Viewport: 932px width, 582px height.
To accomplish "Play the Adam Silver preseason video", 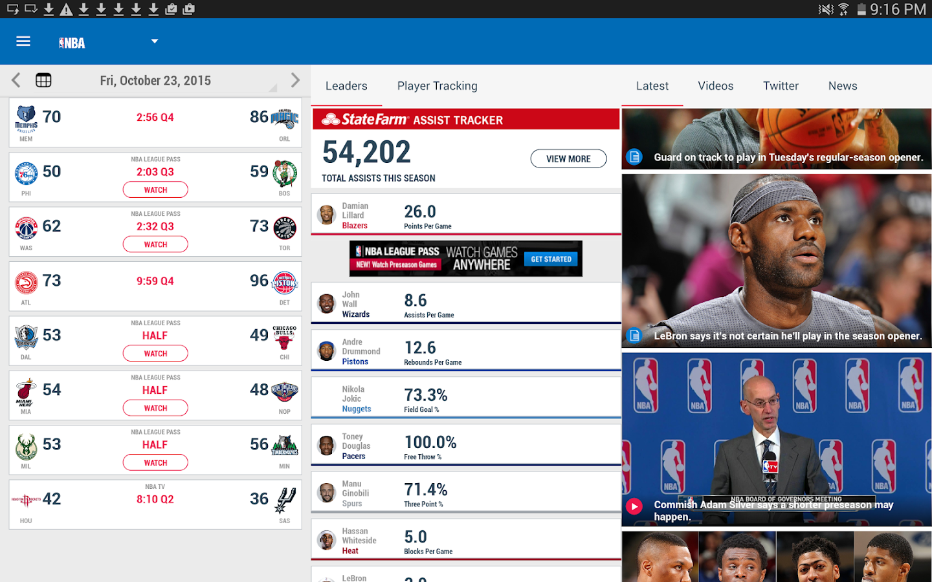I will click(x=777, y=440).
